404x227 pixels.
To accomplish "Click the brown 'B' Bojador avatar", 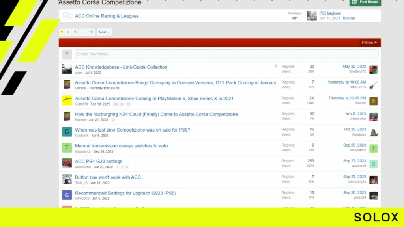I will [373, 101].
